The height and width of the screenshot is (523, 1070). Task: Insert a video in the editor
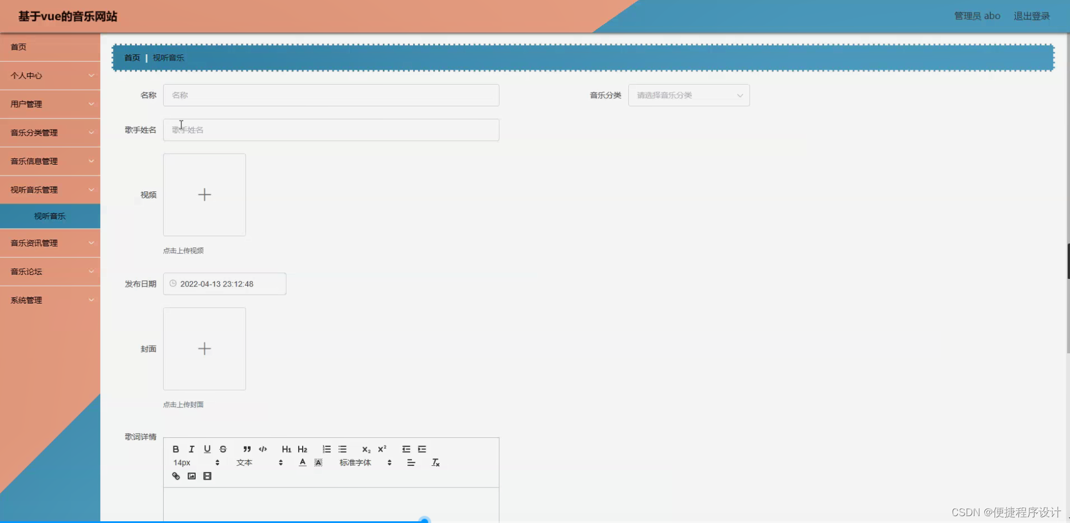pyautogui.click(x=207, y=476)
